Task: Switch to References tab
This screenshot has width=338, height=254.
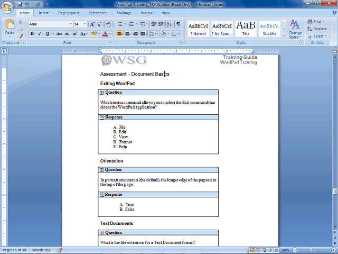Action: 98,13
